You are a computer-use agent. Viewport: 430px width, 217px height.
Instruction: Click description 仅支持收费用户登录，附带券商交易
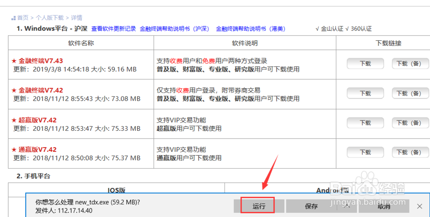(x=209, y=90)
